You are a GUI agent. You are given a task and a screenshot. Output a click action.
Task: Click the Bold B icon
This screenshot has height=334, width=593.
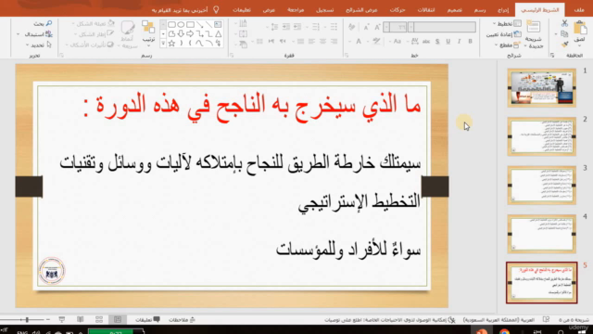tap(470, 41)
